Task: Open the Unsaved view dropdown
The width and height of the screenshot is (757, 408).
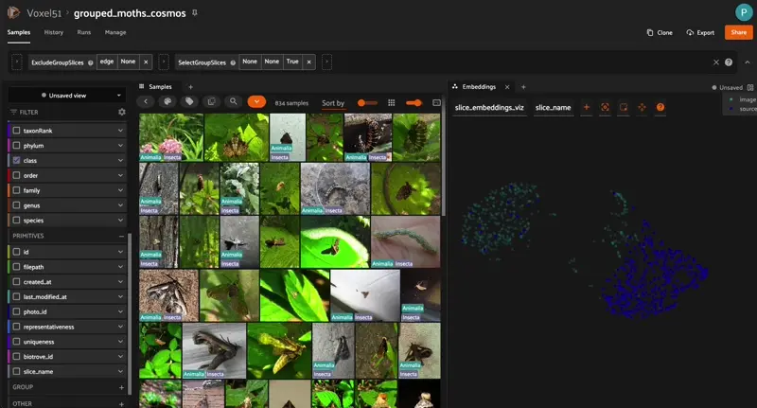Action: click(x=66, y=96)
